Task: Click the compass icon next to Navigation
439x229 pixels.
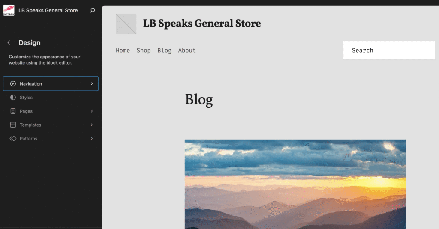Action: coord(13,84)
